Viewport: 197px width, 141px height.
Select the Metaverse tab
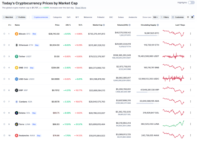click(x=88, y=17)
